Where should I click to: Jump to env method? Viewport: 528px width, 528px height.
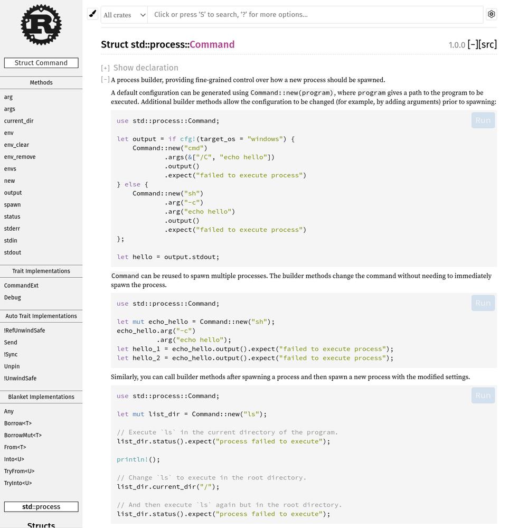pos(9,133)
